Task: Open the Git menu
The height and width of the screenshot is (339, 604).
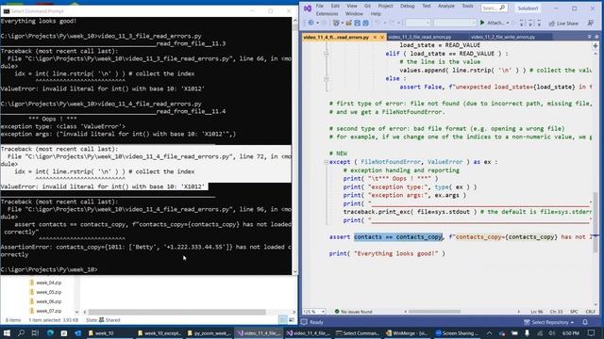Action: 367,7
